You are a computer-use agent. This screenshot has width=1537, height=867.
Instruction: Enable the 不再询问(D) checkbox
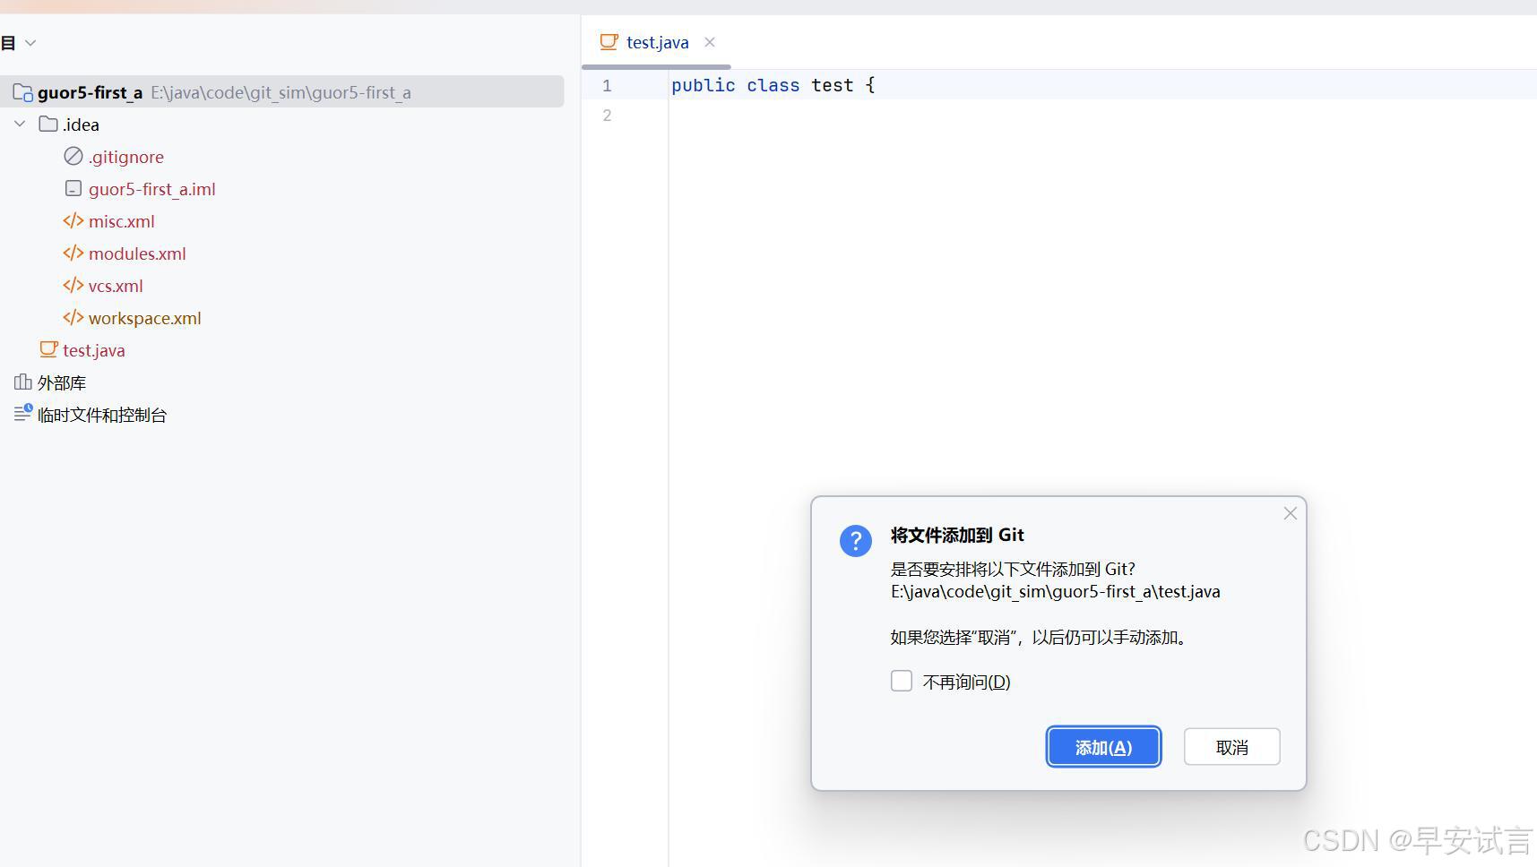(x=902, y=681)
